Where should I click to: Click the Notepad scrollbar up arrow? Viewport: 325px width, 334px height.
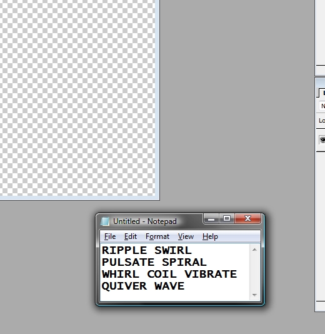(254, 250)
